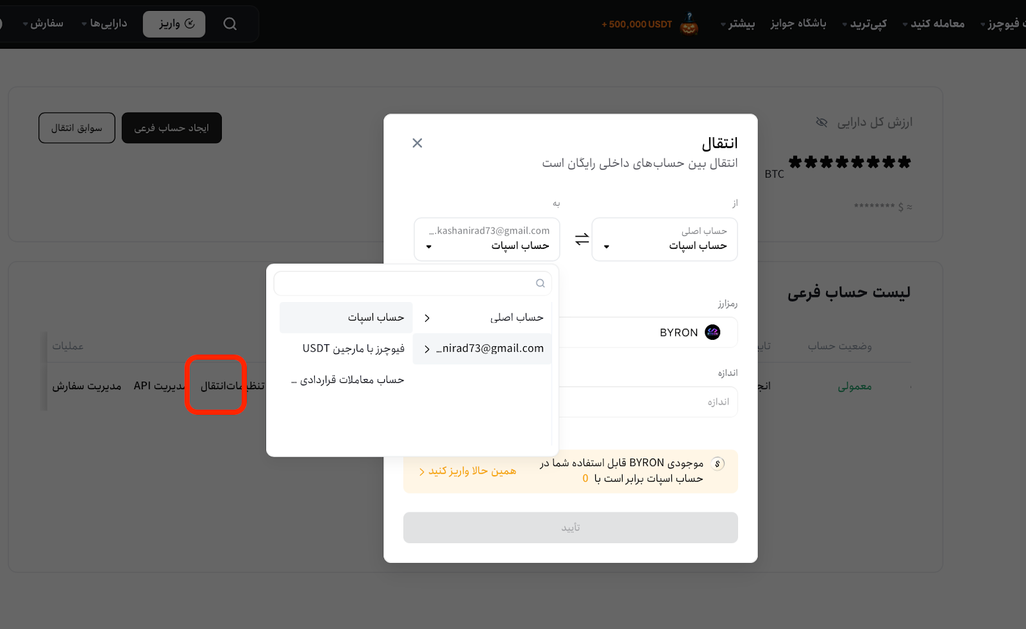Click the وضعیت حساب column header
Viewport: 1026px width, 629px height.
(x=840, y=346)
